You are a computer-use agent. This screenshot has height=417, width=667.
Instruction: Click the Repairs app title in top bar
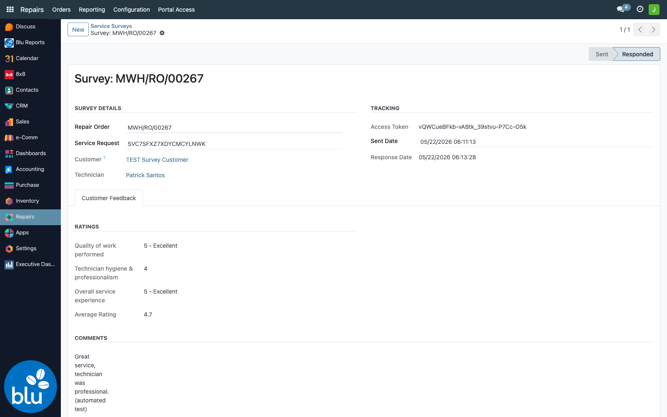click(x=32, y=10)
